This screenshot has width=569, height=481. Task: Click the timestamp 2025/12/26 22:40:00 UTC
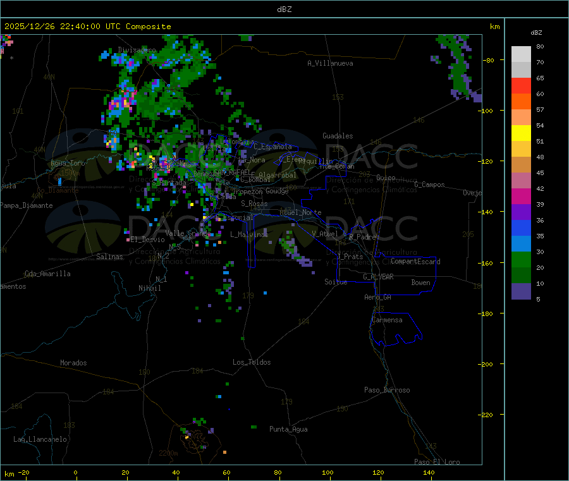[x=63, y=27]
